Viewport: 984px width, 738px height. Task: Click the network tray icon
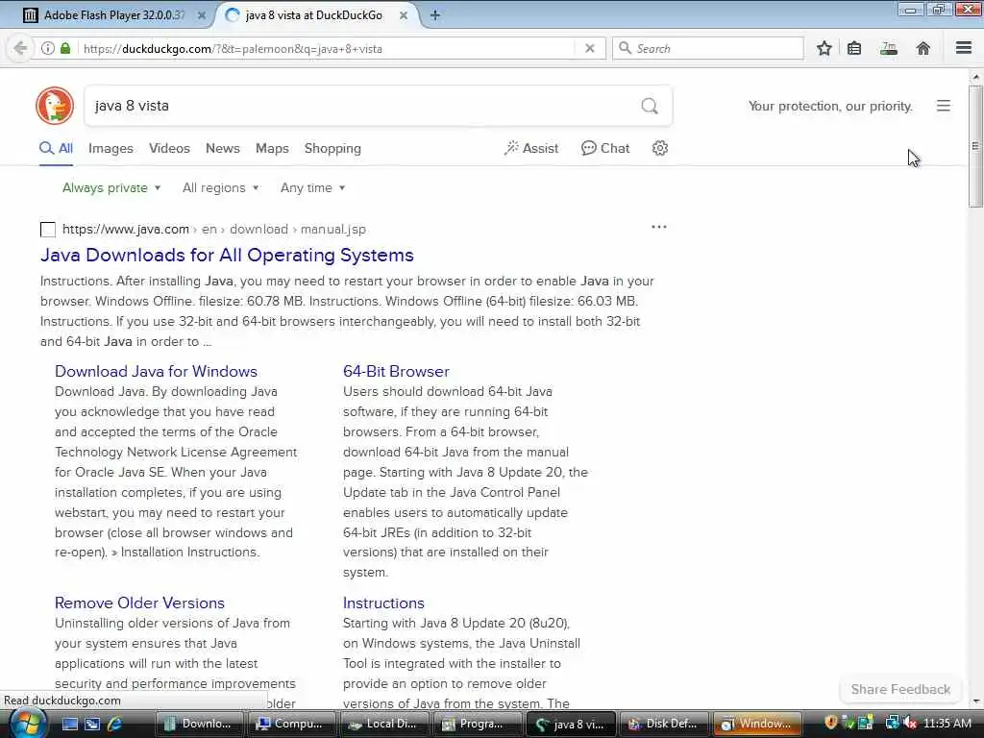point(892,724)
